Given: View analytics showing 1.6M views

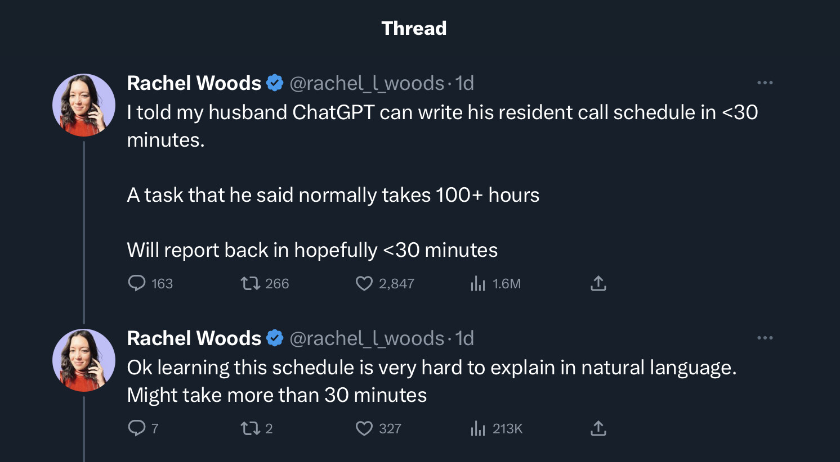Looking at the screenshot, I should pyautogui.click(x=477, y=283).
